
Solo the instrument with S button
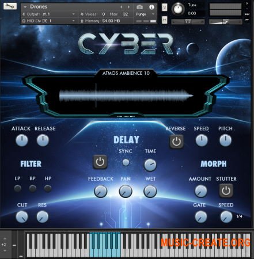(165, 7)
